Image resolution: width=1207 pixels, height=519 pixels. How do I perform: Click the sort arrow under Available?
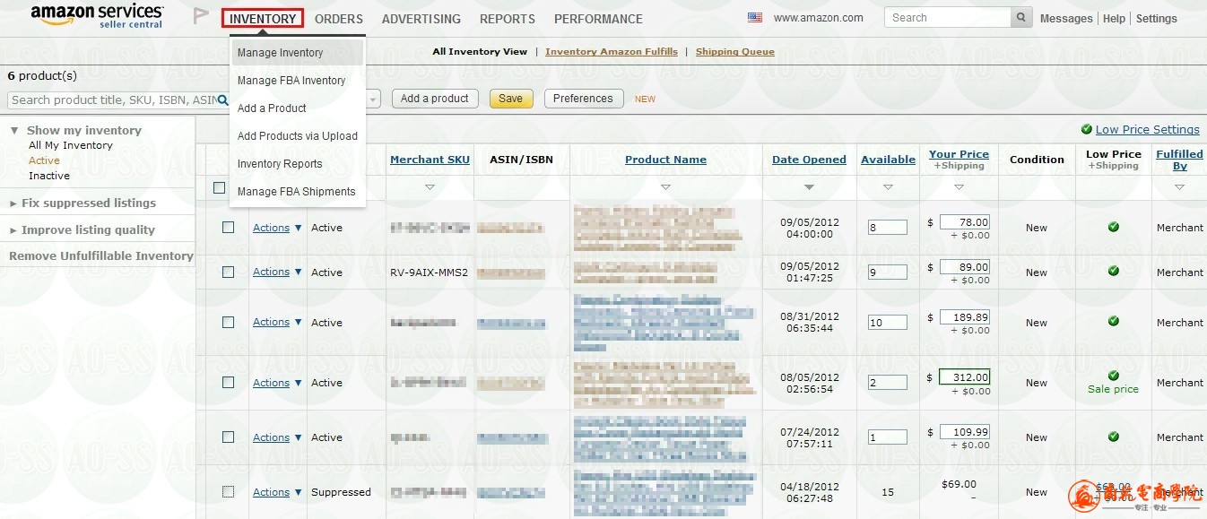888,187
